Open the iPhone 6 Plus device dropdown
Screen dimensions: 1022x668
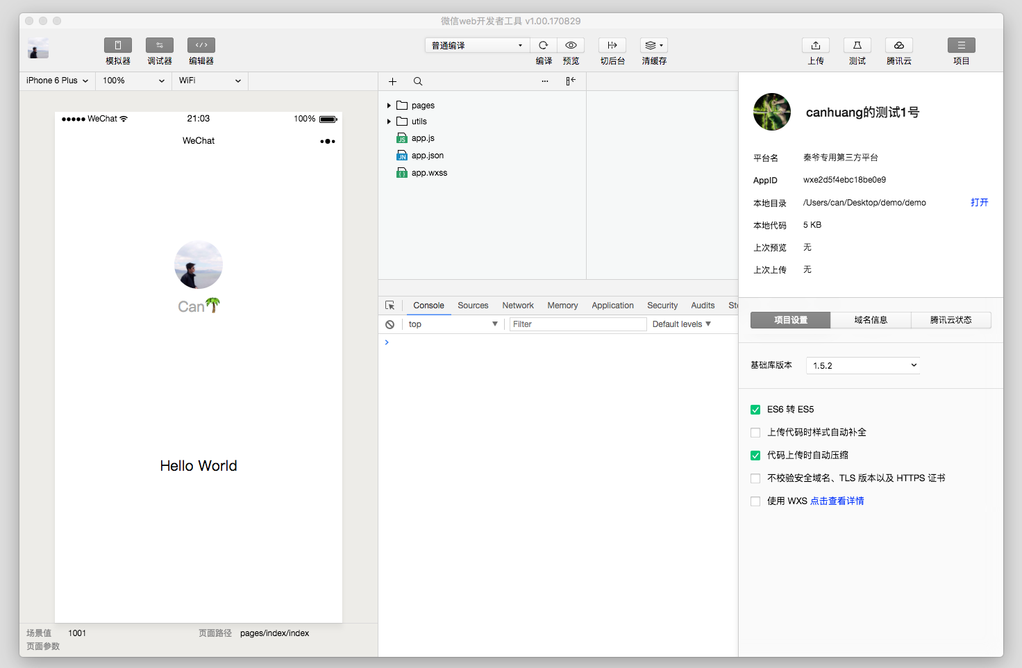(57, 81)
